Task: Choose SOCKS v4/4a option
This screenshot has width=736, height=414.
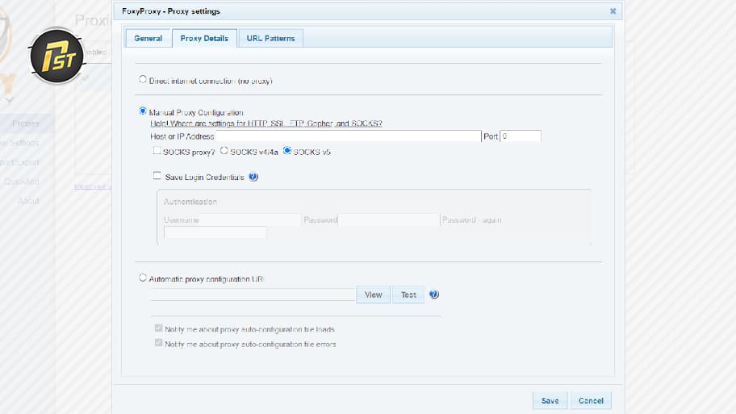Action: (x=224, y=151)
